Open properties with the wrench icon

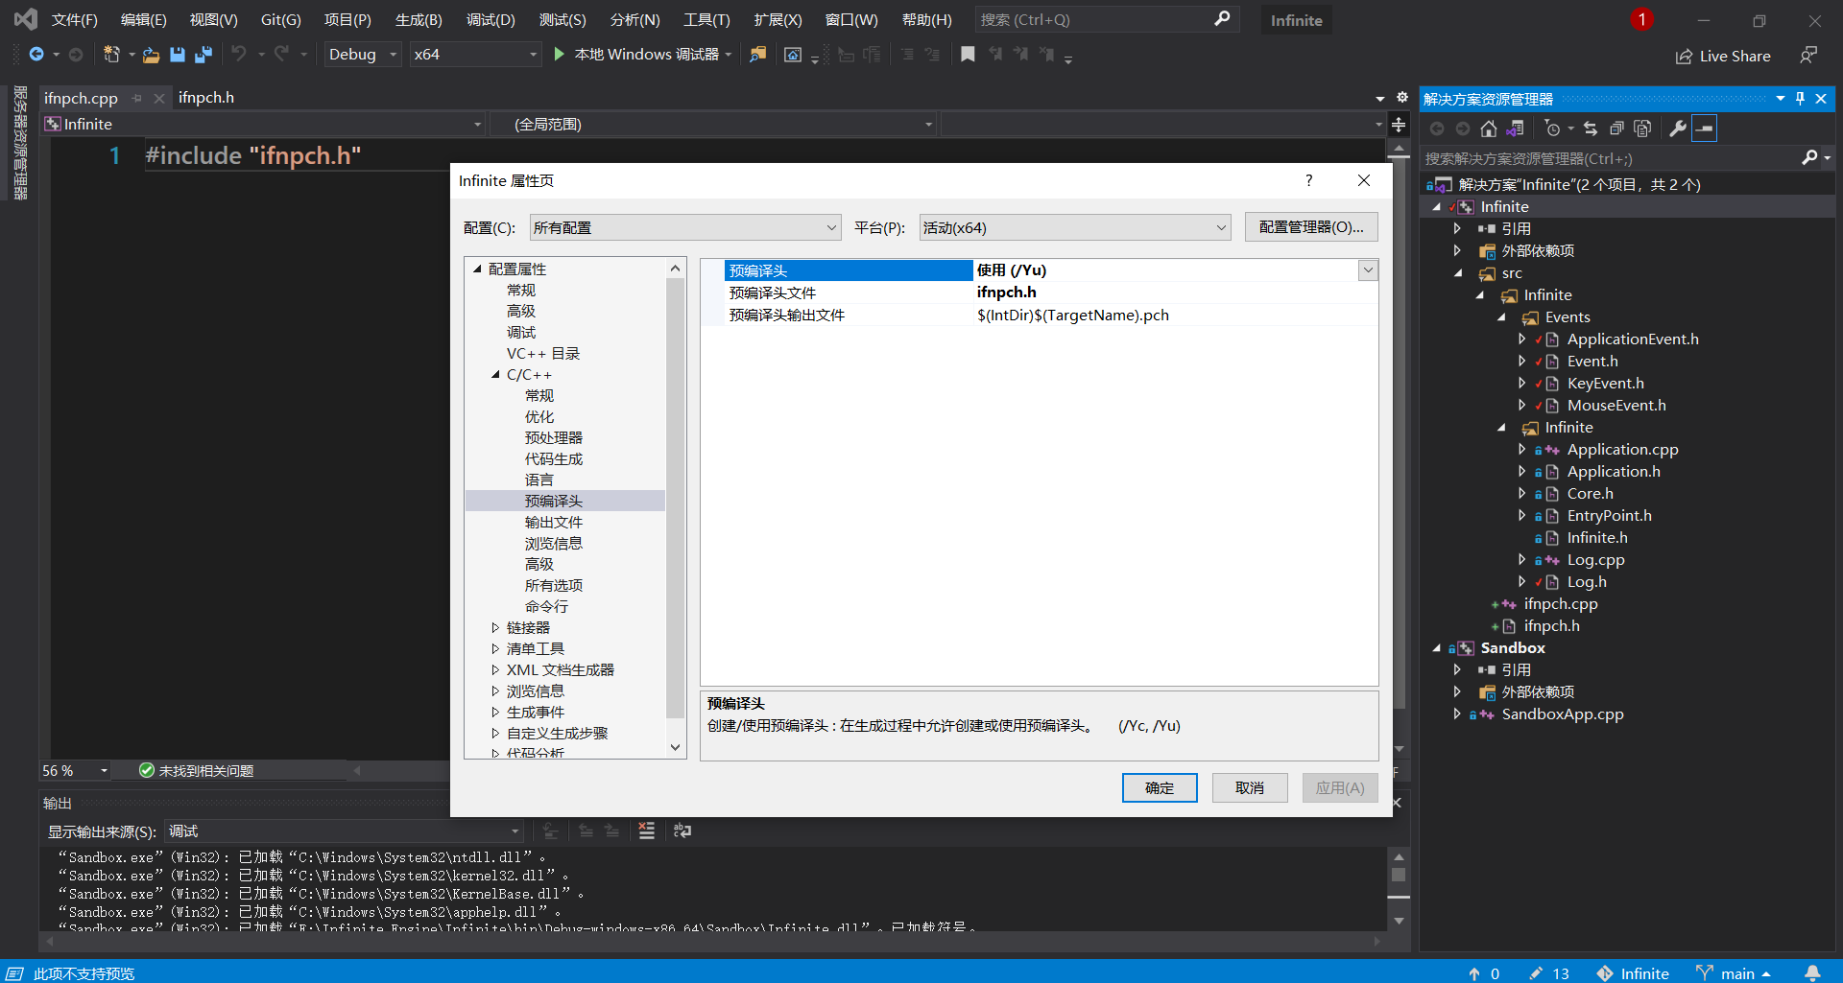pyautogui.click(x=1678, y=129)
